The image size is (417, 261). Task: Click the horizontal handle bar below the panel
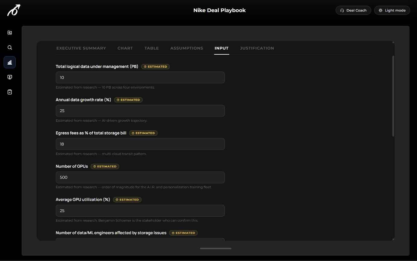coord(216,249)
